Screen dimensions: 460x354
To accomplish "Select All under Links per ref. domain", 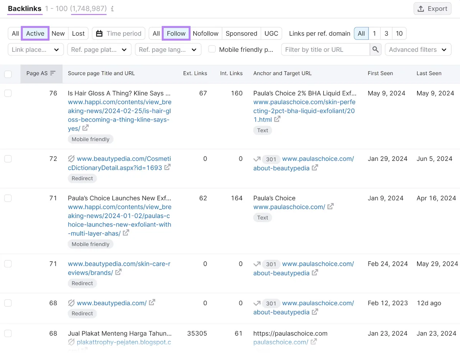I will 361,33.
